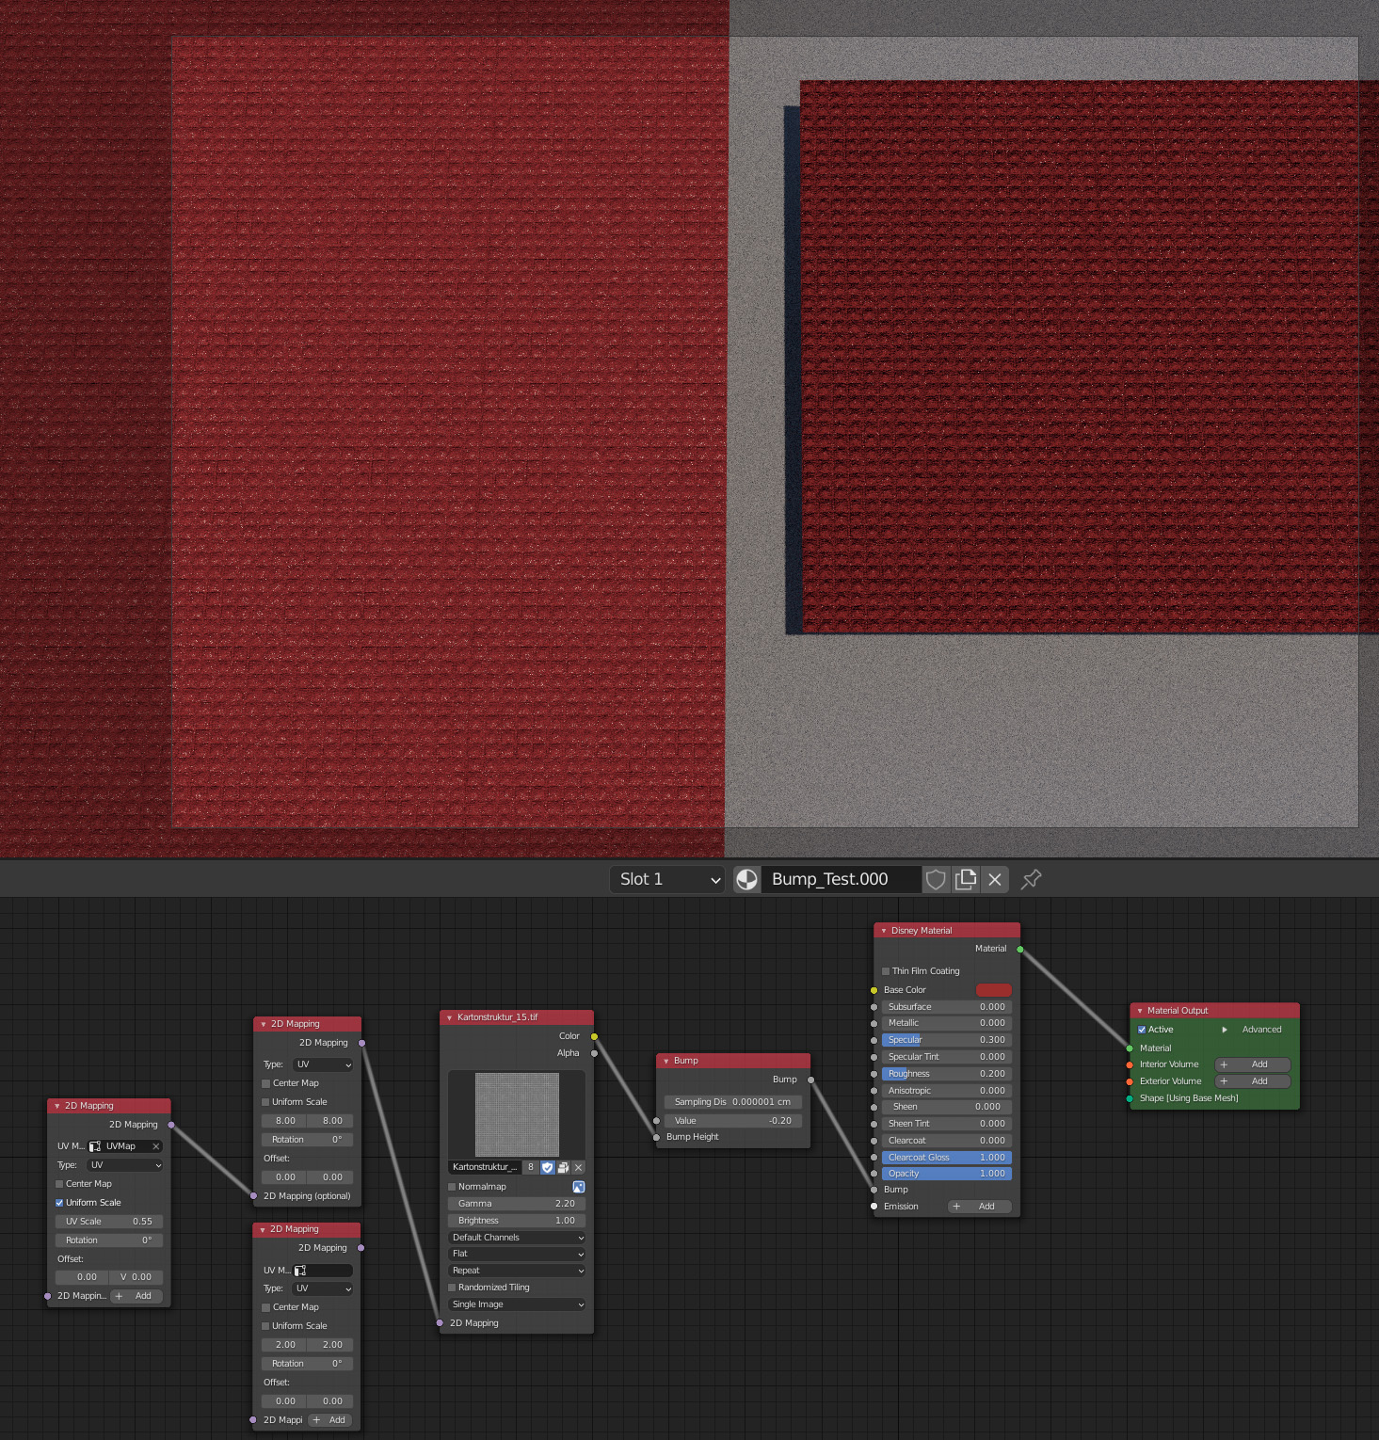
Task: Duplicate material with the new copy icon
Action: pyautogui.click(x=966, y=879)
